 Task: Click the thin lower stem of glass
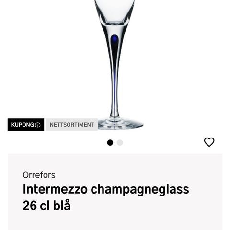coord(115,96)
